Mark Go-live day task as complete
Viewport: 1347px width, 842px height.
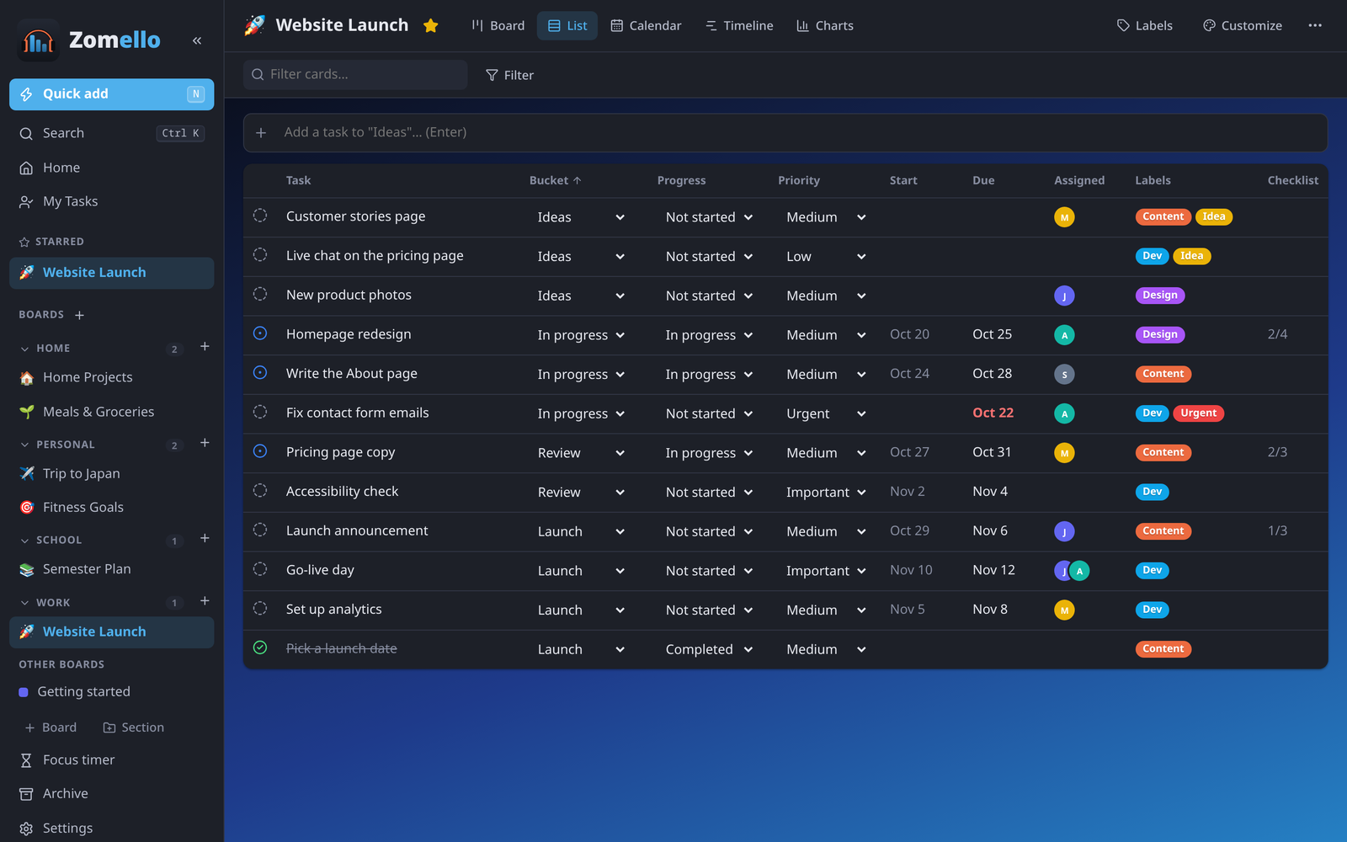coord(260,569)
